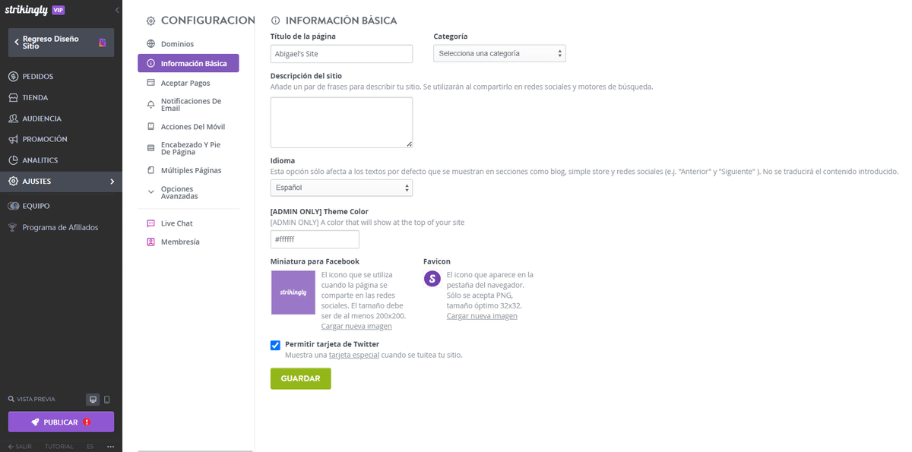Uncheck Permitir tarjeta de Twitter
Image resolution: width=912 pixels, height=452 pixels.
click(275, 345)
